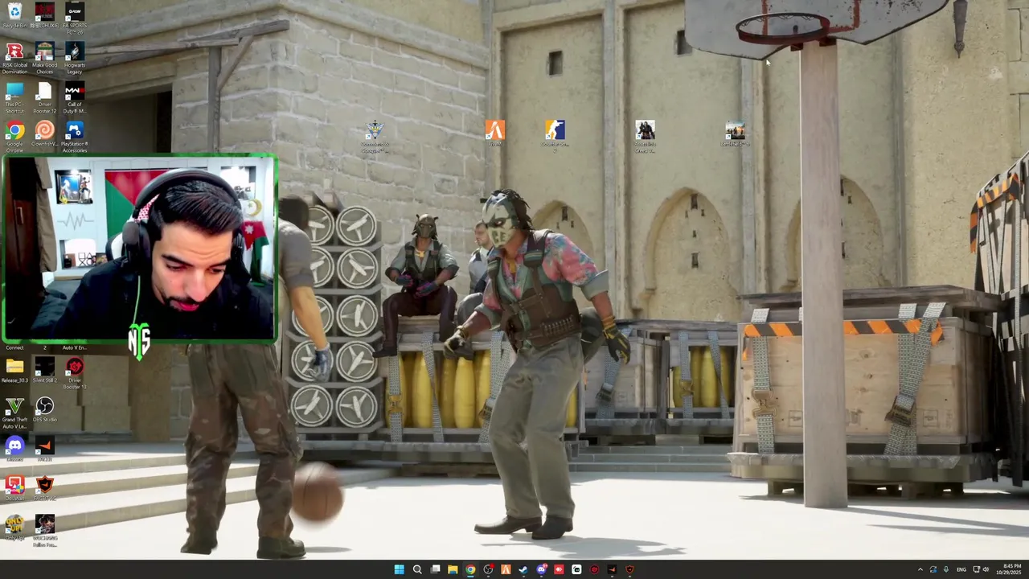
Task: Open ENG language input switcher
Action: pos(961,569)
